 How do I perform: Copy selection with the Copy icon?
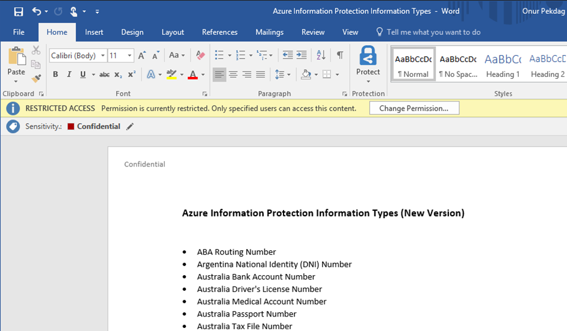click(36, 64)
